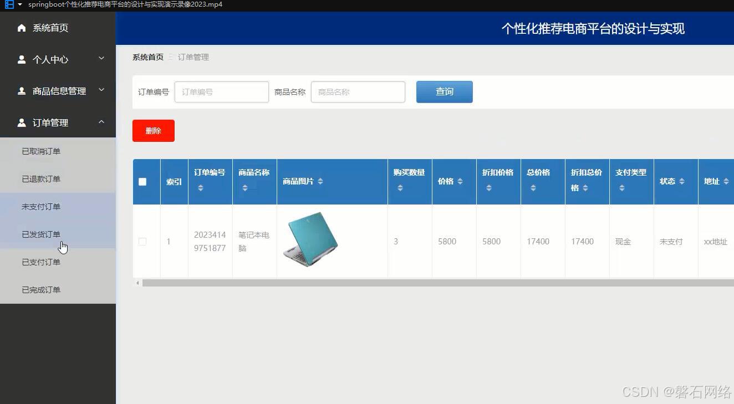Open the 已完成订单 menu item
Viewport: 734px width, 404px height.
pos(40,289)
